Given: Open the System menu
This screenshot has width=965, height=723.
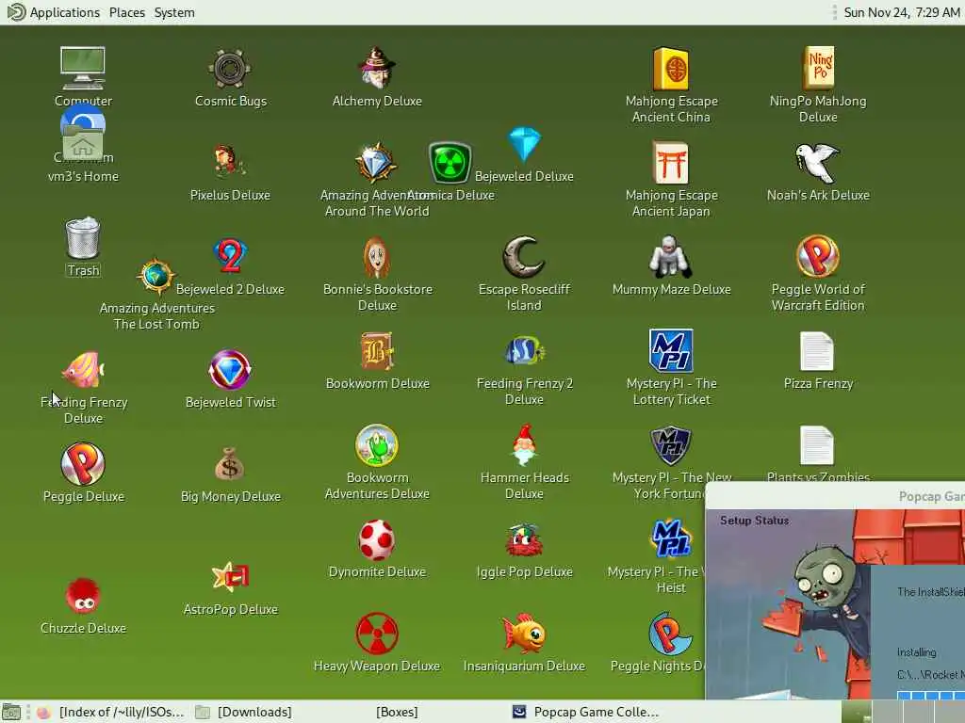Looking at the screenshot, I should coord(174,12).
